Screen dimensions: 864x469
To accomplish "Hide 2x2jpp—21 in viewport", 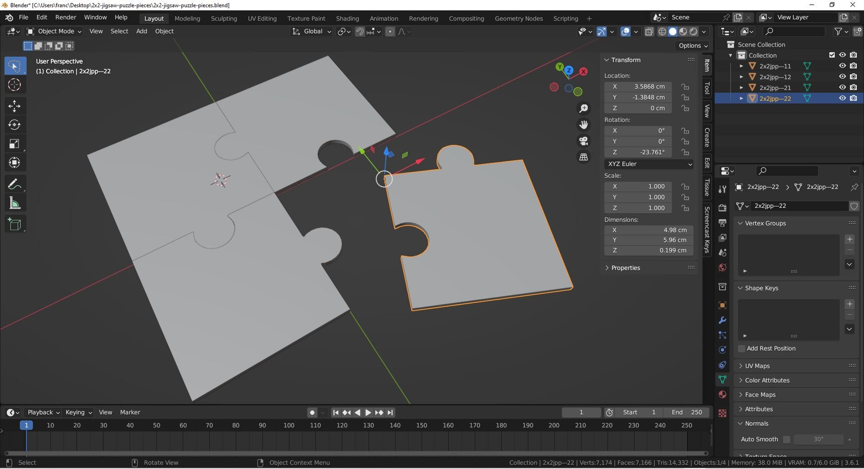I will tap(842, 87).
